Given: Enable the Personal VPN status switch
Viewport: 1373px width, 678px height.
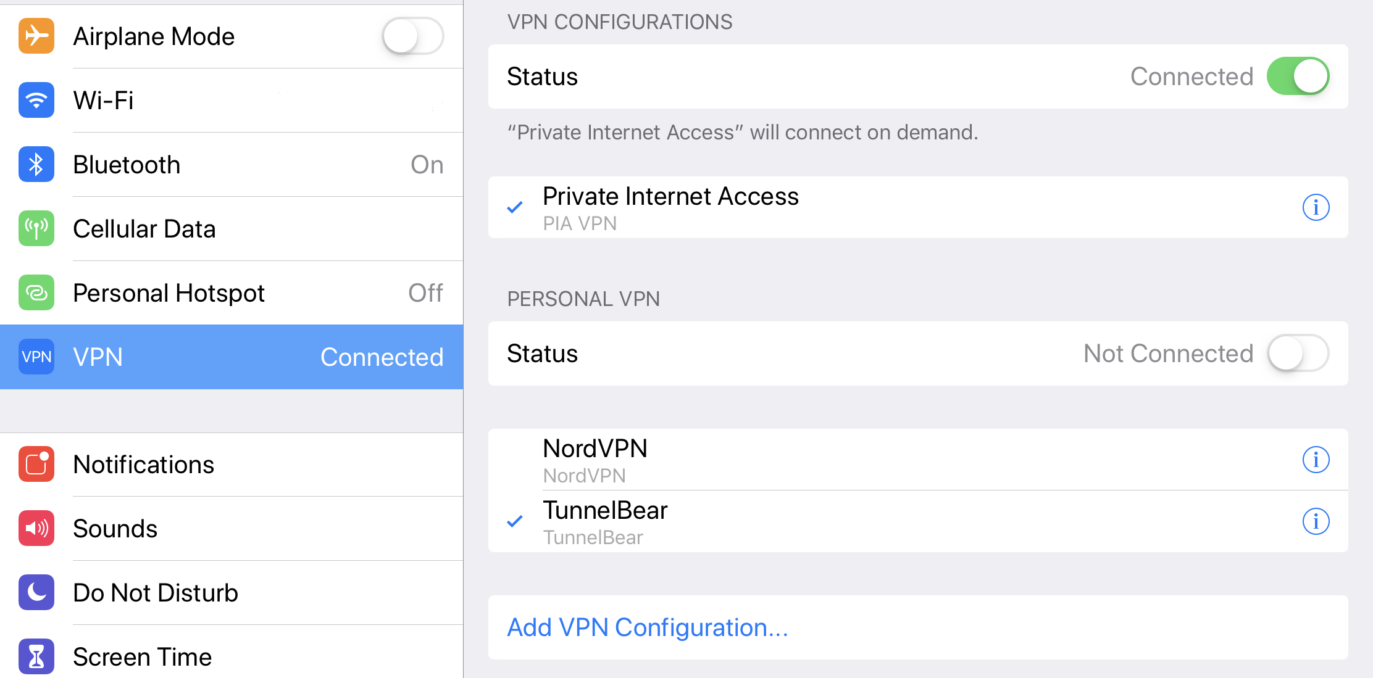Looking at the screenshot, I should [x=1297, y=353].
